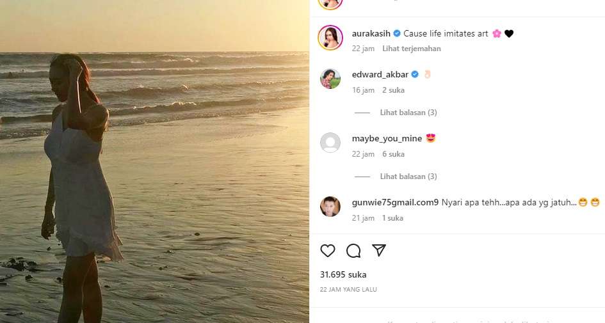
Task: Open gunwie75gmail.com9 avatar
Action: (x=330, y=207)
